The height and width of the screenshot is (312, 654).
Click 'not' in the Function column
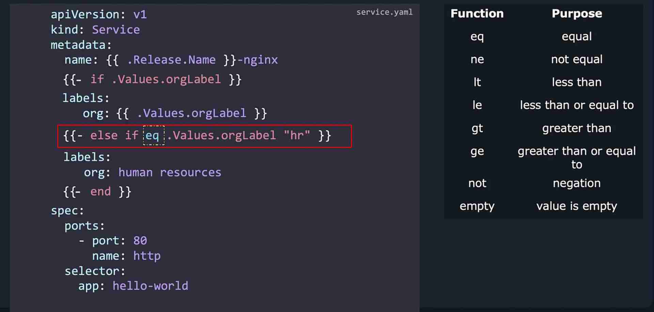477,183
